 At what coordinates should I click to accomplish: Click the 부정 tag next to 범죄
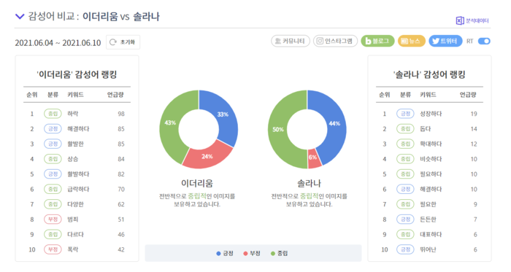[x=53, y=219]
